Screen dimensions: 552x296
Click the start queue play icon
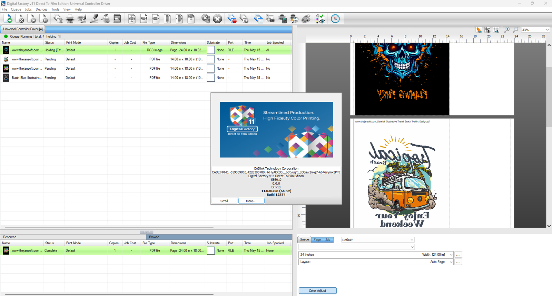(x=244, y=19)
